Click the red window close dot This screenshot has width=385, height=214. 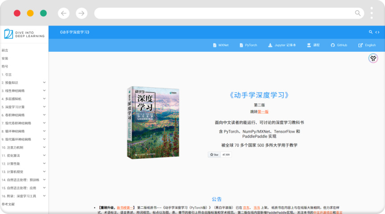[17, 13]
